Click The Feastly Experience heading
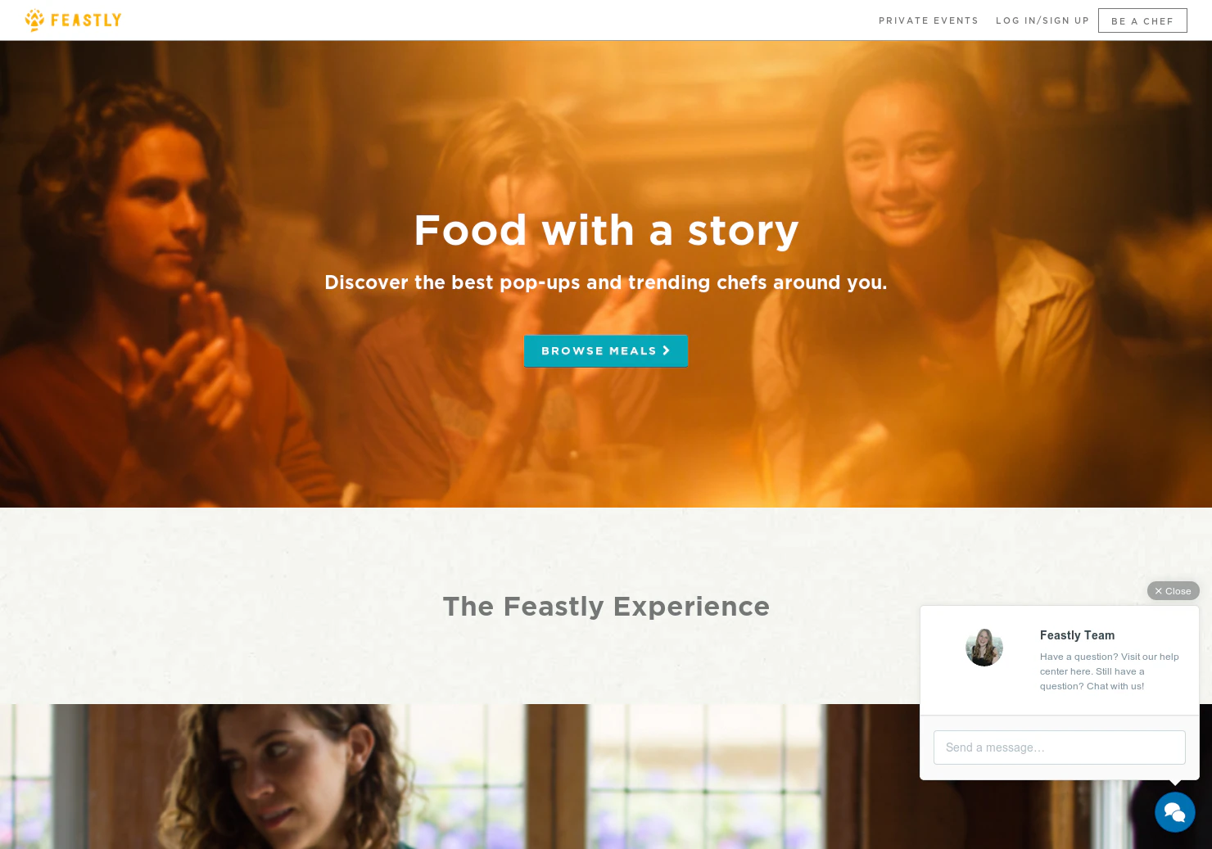 pos(606,607)
